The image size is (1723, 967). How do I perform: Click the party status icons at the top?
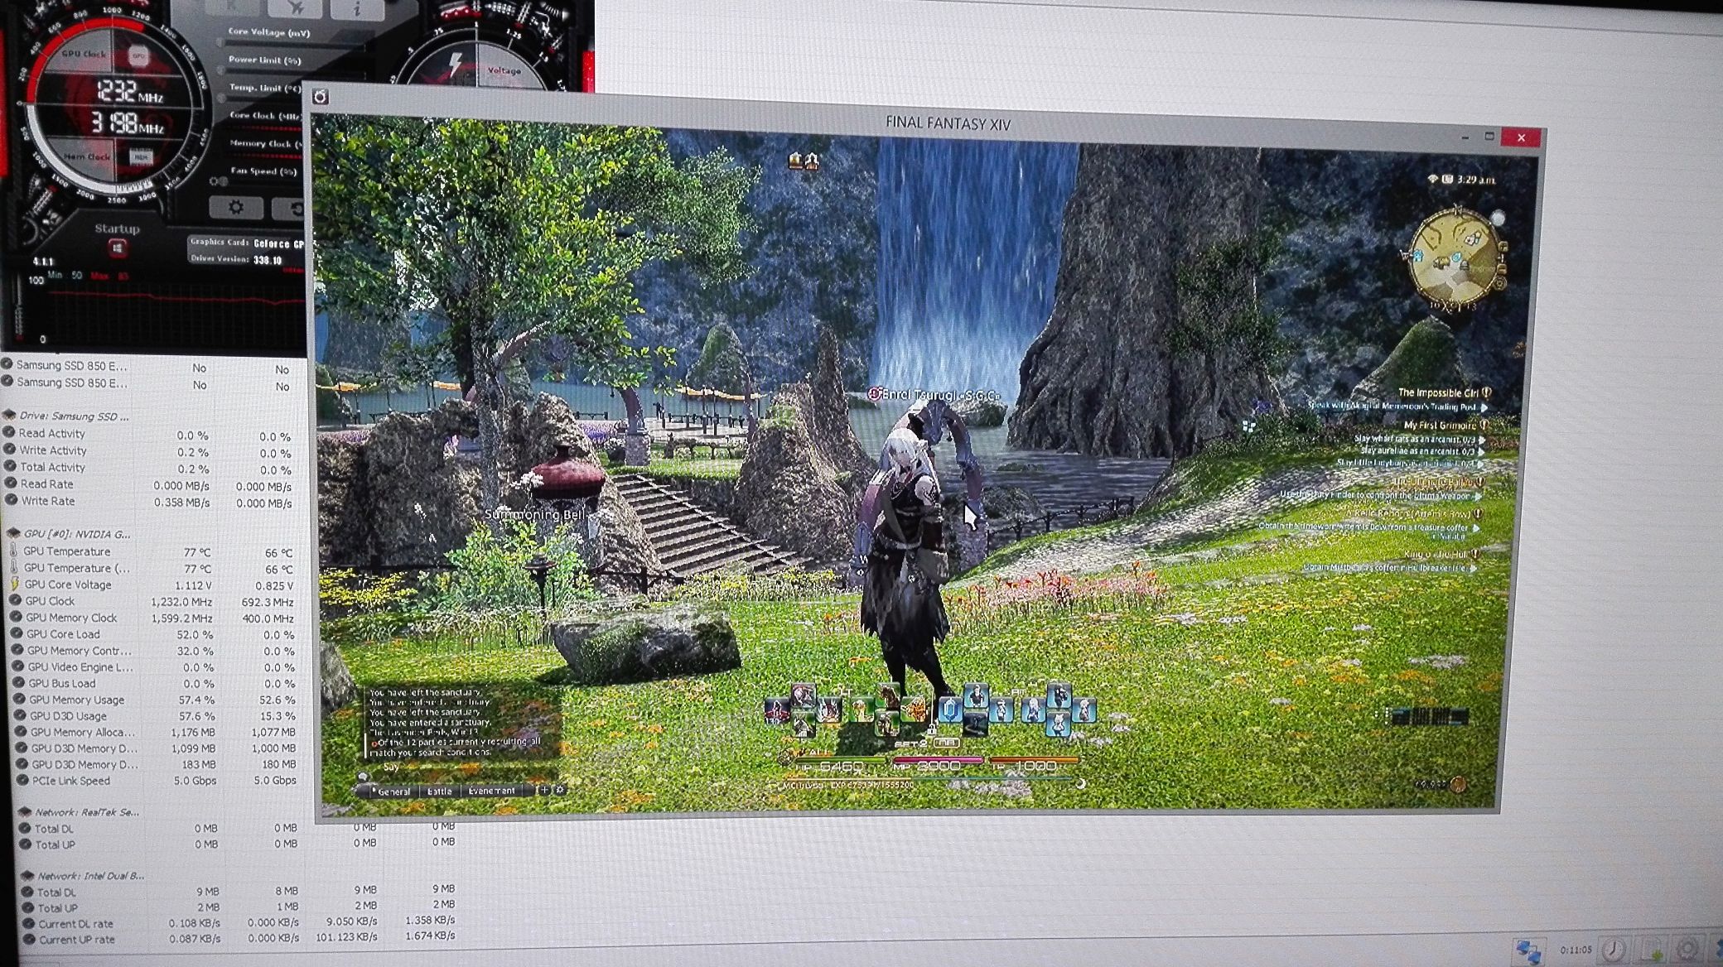[803, 161]
